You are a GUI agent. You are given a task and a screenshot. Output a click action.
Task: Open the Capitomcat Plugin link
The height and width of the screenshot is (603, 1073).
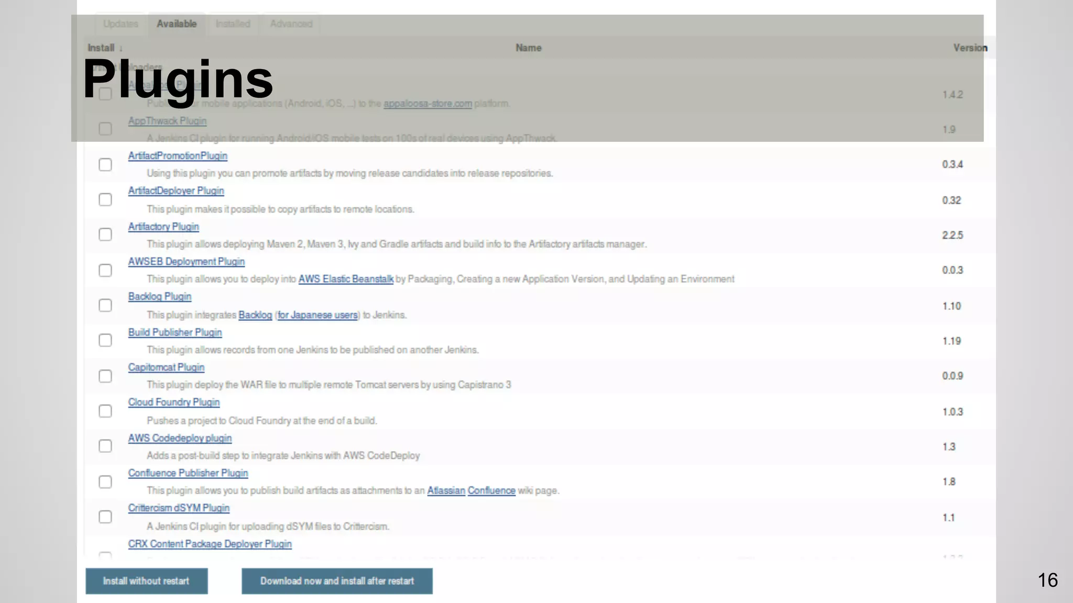point(166,367)
